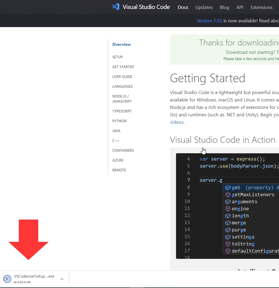The width and height of the screenshot is (279, 288).
Task: Expand the TYPESCRIPT section
Action: (122, 111)
